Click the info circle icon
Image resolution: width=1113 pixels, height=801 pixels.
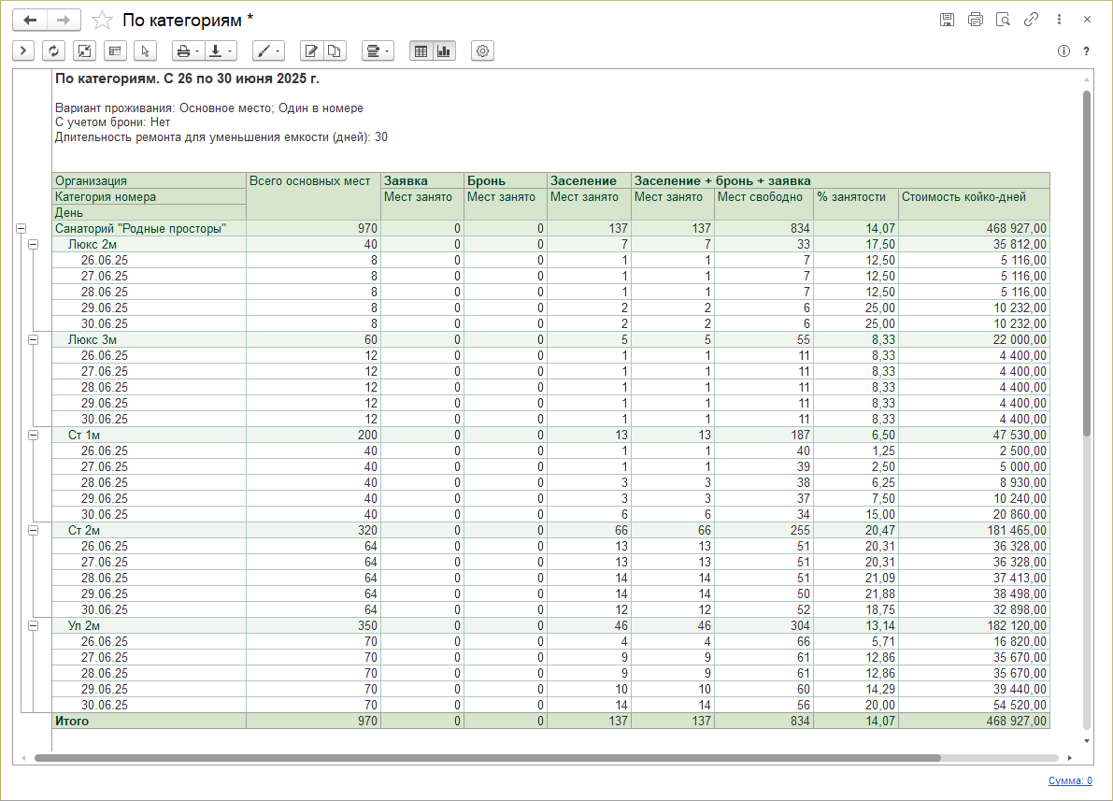coord(1063,51)
